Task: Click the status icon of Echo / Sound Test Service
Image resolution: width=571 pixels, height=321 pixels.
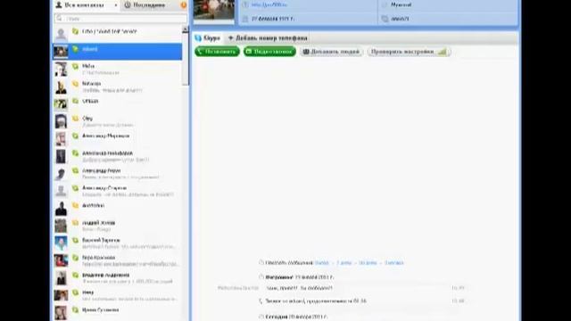Action: (x=75, y=31)
